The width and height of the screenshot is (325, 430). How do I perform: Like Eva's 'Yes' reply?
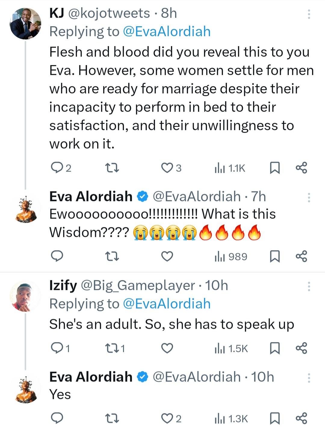[167, 418]
